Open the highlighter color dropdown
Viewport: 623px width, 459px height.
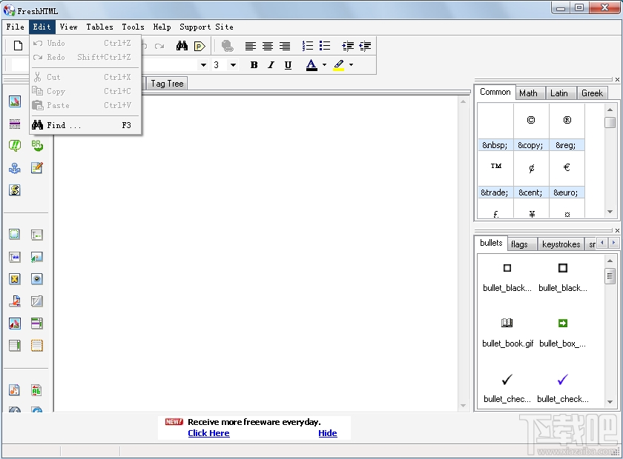tap(350, 65)
